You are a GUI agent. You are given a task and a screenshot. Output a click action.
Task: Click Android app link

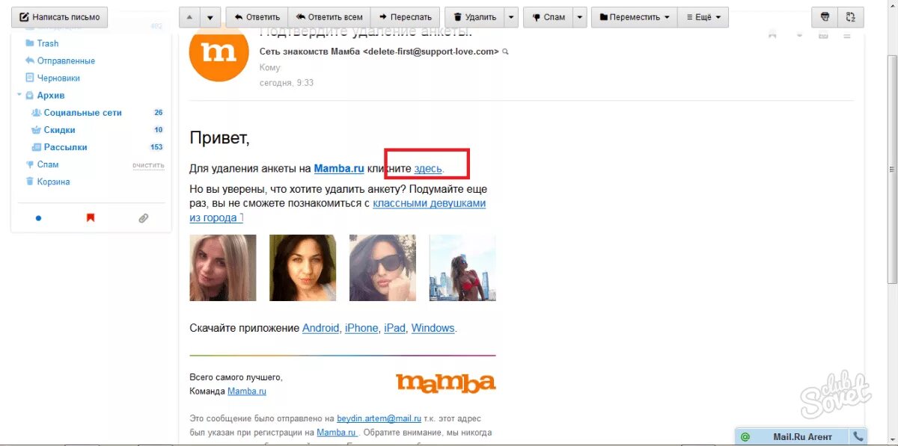(x=320, y=328)
